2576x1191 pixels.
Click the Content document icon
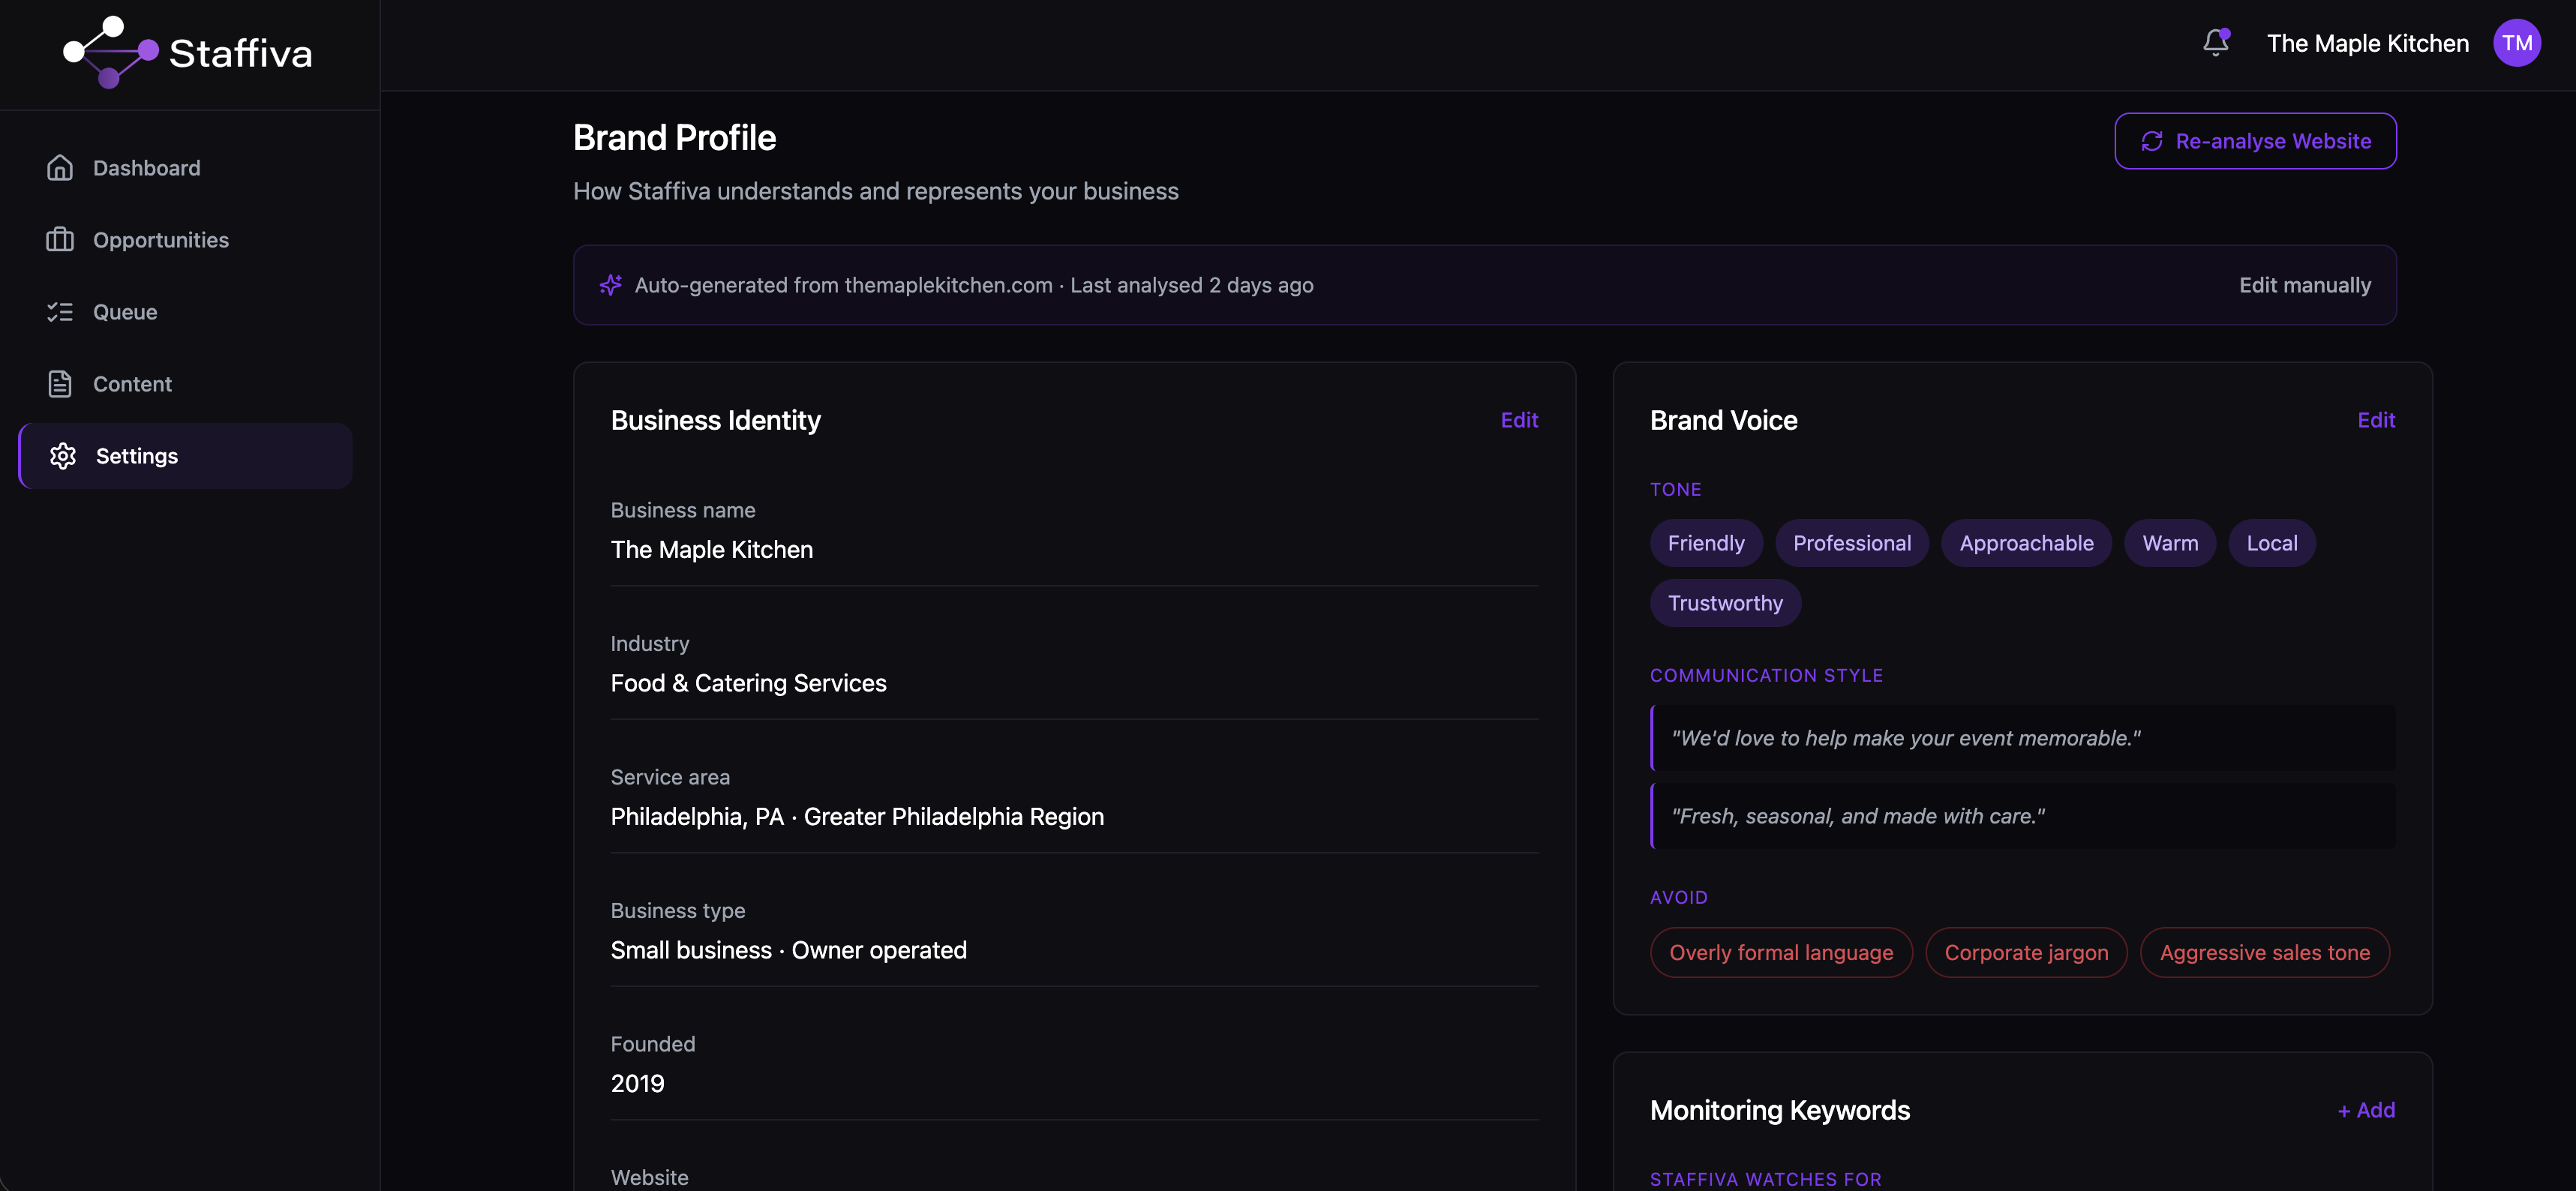(60, 384)
